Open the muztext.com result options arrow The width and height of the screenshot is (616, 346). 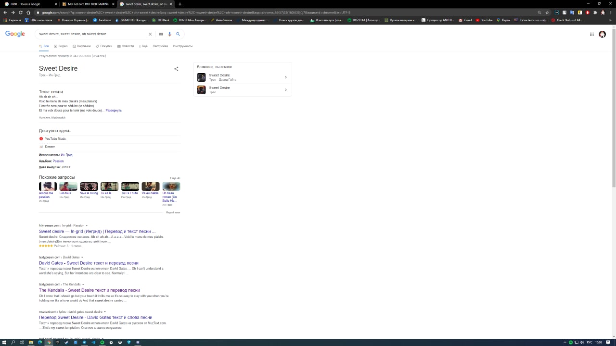pyautogui.click(x=105, y=312)
